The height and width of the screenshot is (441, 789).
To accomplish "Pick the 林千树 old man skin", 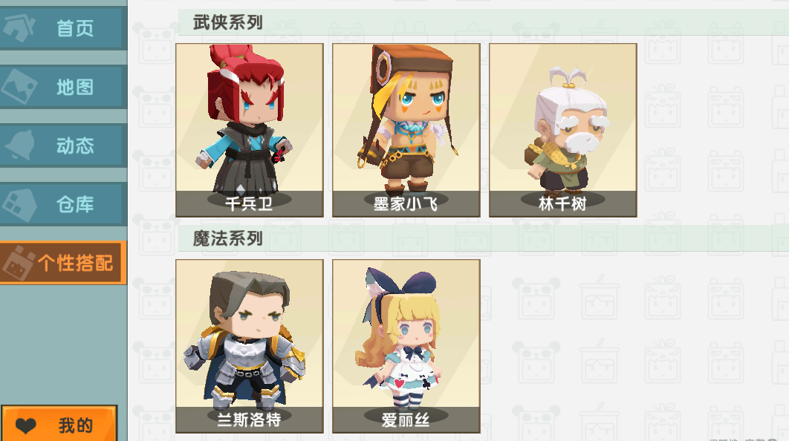I will [563, 130].
